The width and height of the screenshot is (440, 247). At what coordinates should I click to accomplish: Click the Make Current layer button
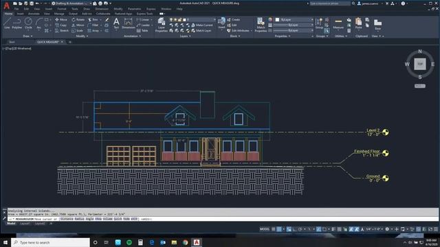tap(202, 25)
